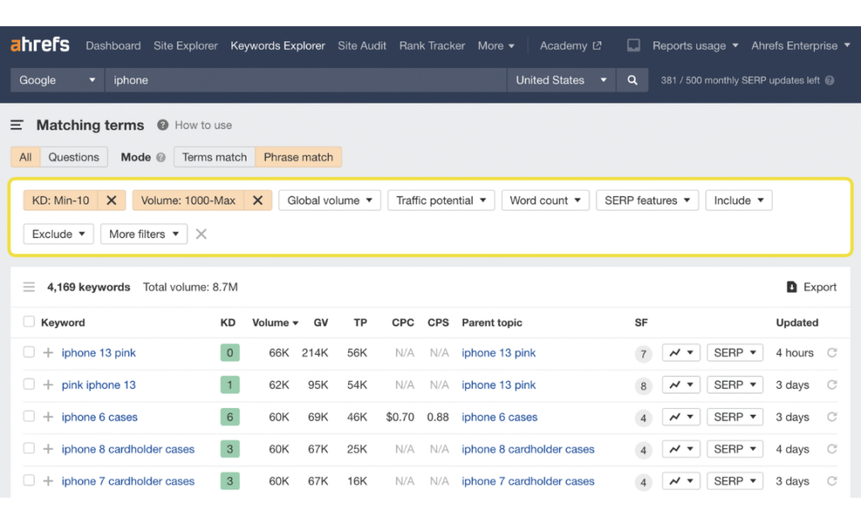Open trend chart for iphone 8 cardholder cases
The image size is (861, 524).
[681, 449]
